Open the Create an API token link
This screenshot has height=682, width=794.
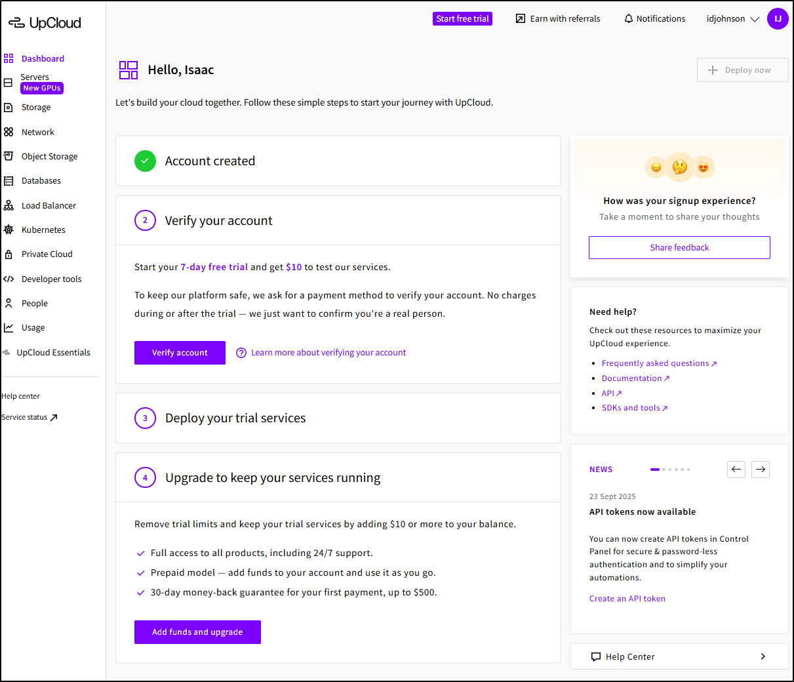click(x=627, y=599)
